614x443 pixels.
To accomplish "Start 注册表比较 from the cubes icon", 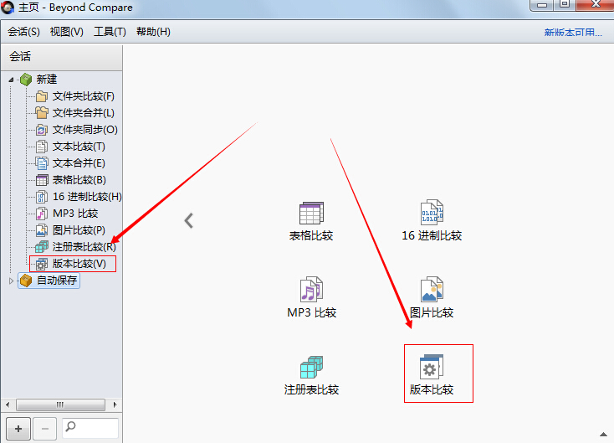I will tap(311, 367).
